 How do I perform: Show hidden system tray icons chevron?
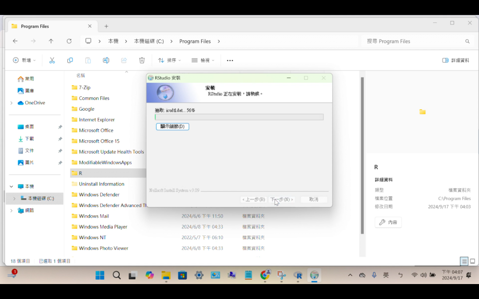point(350,275)
